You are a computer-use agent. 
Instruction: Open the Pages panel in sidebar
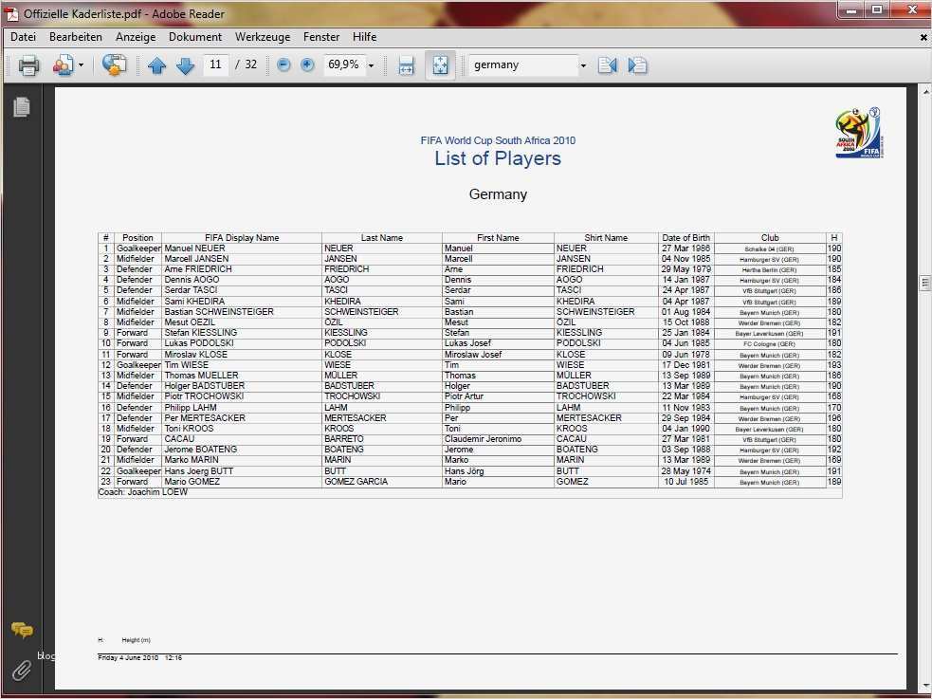(x=22, y=107)
